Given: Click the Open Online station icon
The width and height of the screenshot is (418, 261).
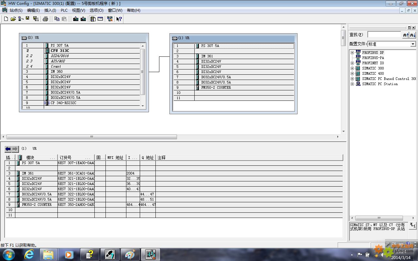Looking at the screenshot, I should [x=21, y=19].
